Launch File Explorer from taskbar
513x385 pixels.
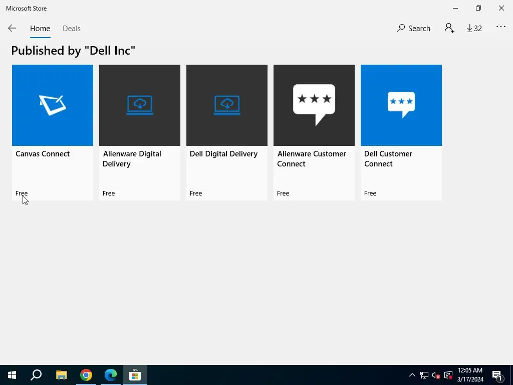pyautogui.click(x=61, y=375)
